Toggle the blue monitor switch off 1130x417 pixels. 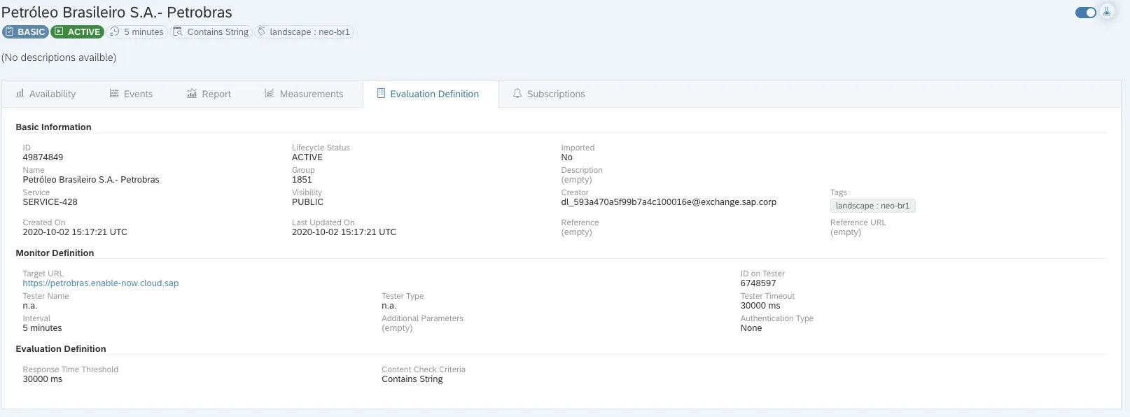point(1085,13)
